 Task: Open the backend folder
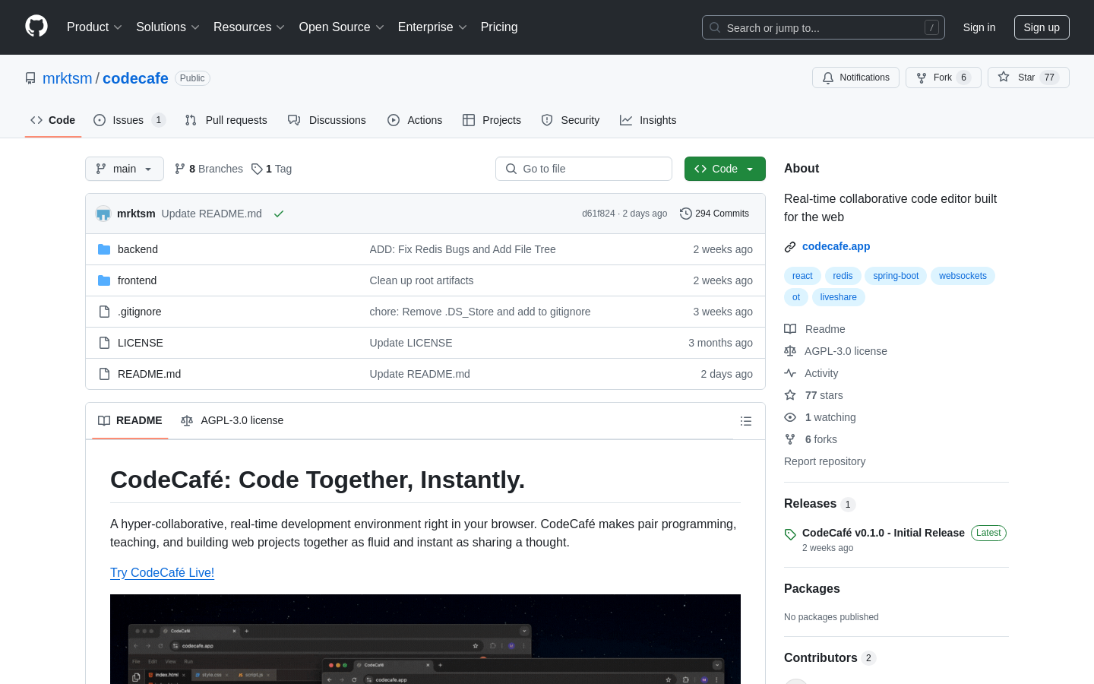click(138, 249)
